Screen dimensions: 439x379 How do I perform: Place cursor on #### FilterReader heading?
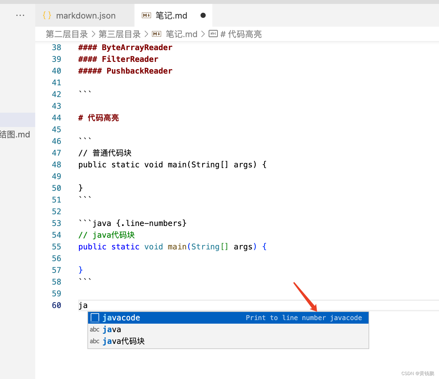[118, 59]
